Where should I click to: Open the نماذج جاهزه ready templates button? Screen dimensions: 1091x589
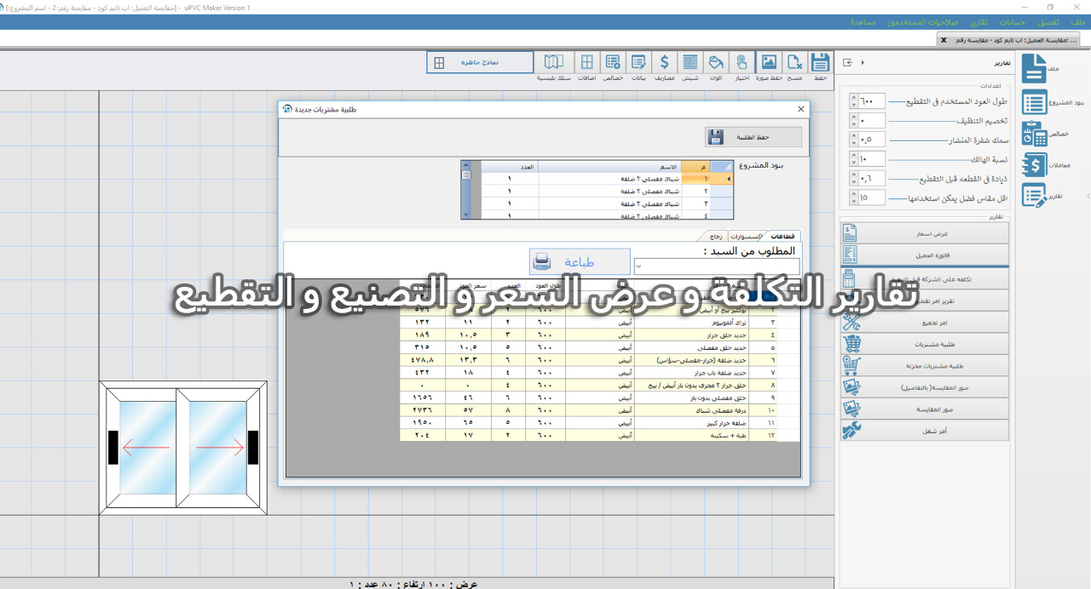480,62
